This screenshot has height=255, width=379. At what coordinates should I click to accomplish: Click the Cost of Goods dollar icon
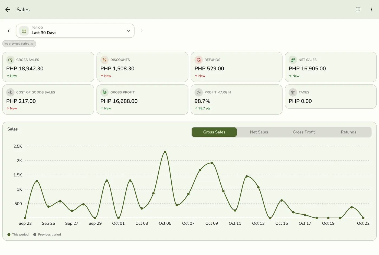[10, 92]
